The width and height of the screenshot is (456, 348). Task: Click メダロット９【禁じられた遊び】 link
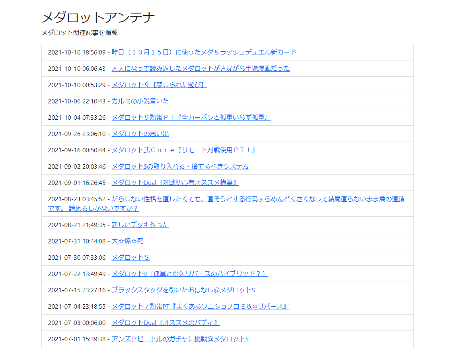coord(159,85)
